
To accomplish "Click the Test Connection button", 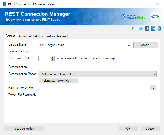I will 24,129.
